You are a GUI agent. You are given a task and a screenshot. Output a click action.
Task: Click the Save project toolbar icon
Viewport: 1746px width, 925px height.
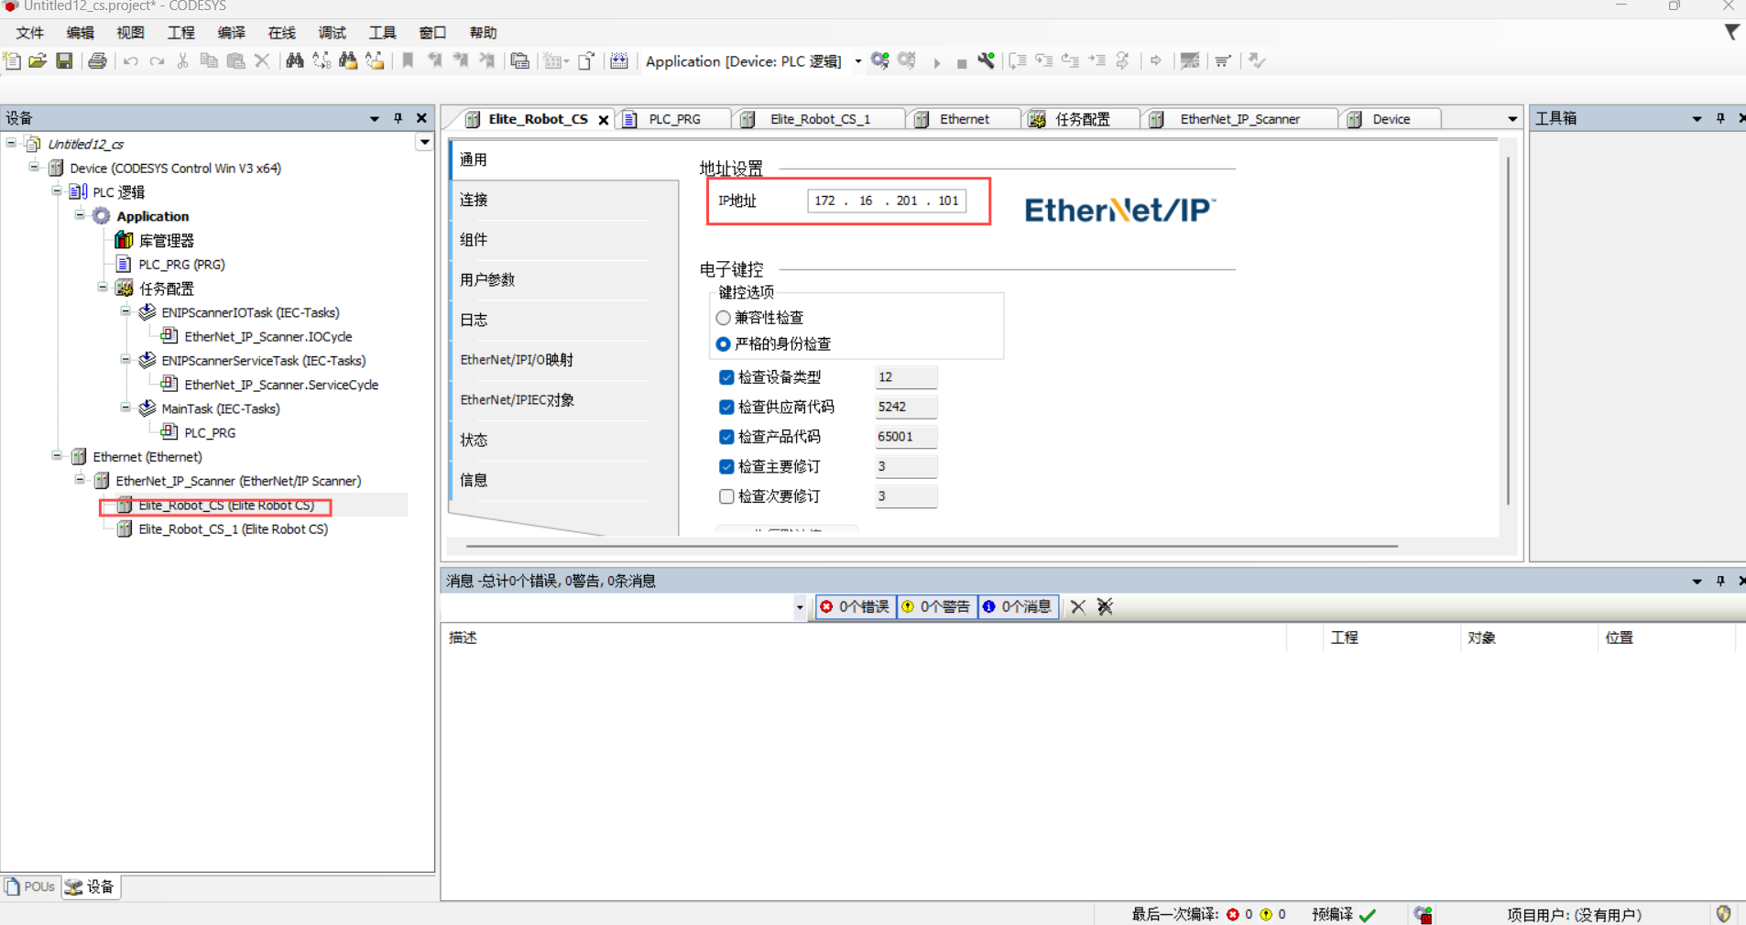(64, 61)
